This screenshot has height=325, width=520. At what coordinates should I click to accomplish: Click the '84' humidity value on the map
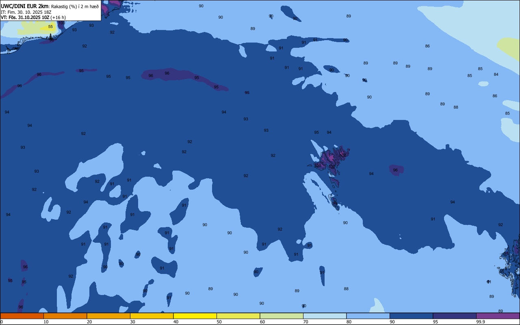pyautogui.click(x=496, y=75)
